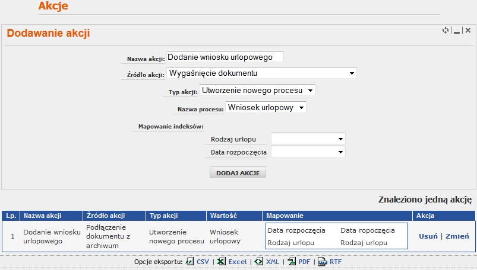Click the Mapowanie column header

(x=285, y=216)
